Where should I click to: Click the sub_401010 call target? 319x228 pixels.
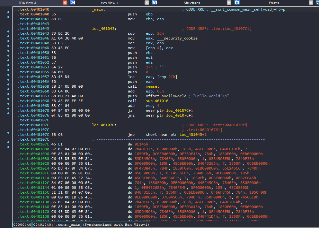tap(157, 101)
